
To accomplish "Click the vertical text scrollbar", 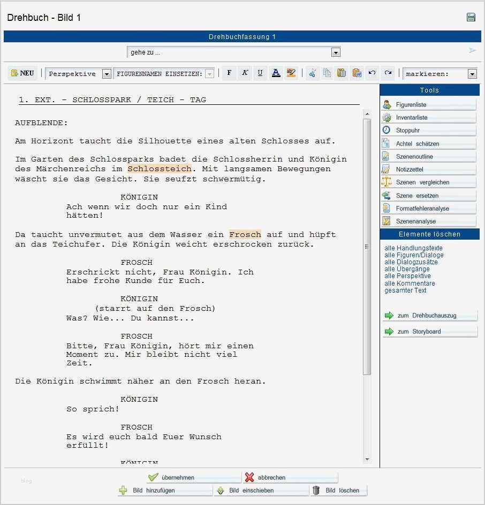I will 367,246.
